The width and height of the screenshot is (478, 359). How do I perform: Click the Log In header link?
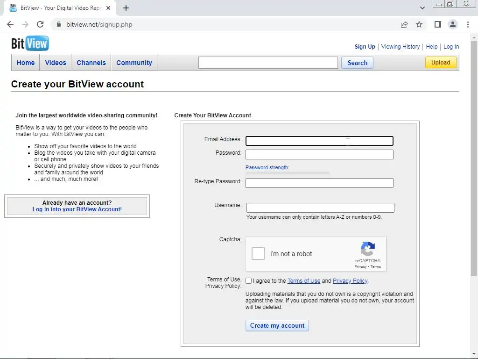click(x=451, y=46)
